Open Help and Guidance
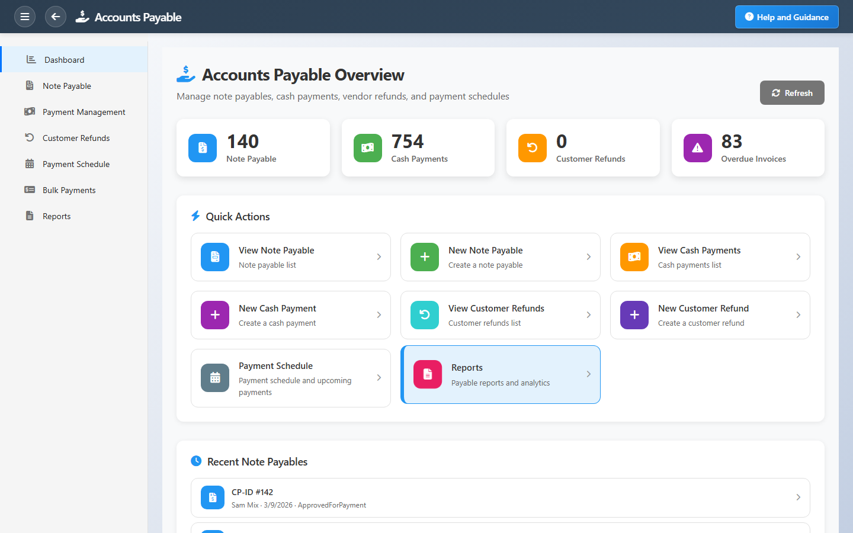The image size is (853, 533). coord(786,17)
